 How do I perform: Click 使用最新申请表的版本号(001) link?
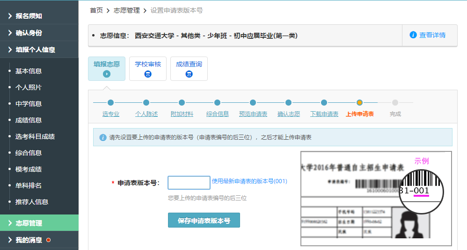click(249, 181)
